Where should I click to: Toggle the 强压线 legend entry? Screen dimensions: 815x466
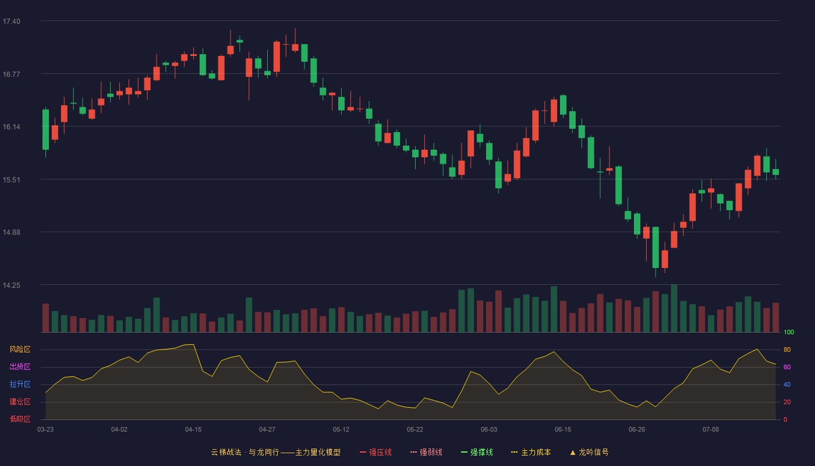click(375, 452)
